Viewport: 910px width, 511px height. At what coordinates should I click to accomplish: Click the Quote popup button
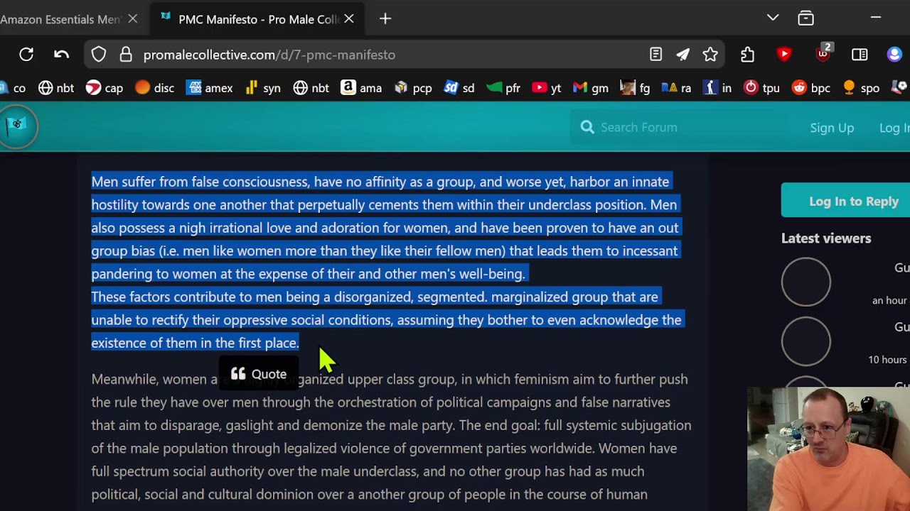click(x=259, y=374)
